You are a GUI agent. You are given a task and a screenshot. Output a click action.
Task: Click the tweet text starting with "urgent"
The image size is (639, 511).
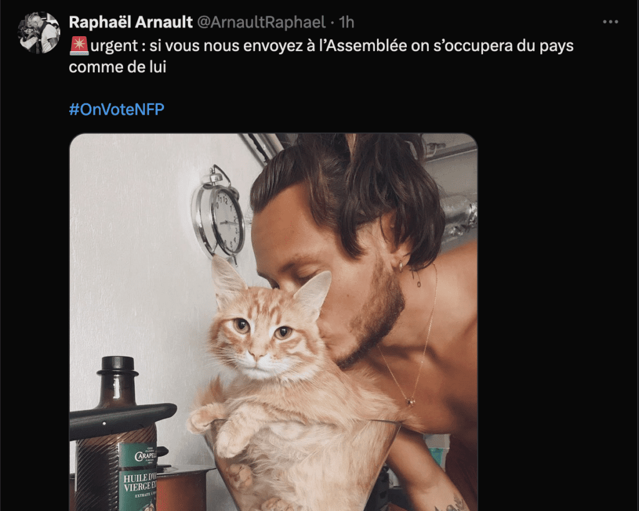pyautogui.click(x=321, y=56)
